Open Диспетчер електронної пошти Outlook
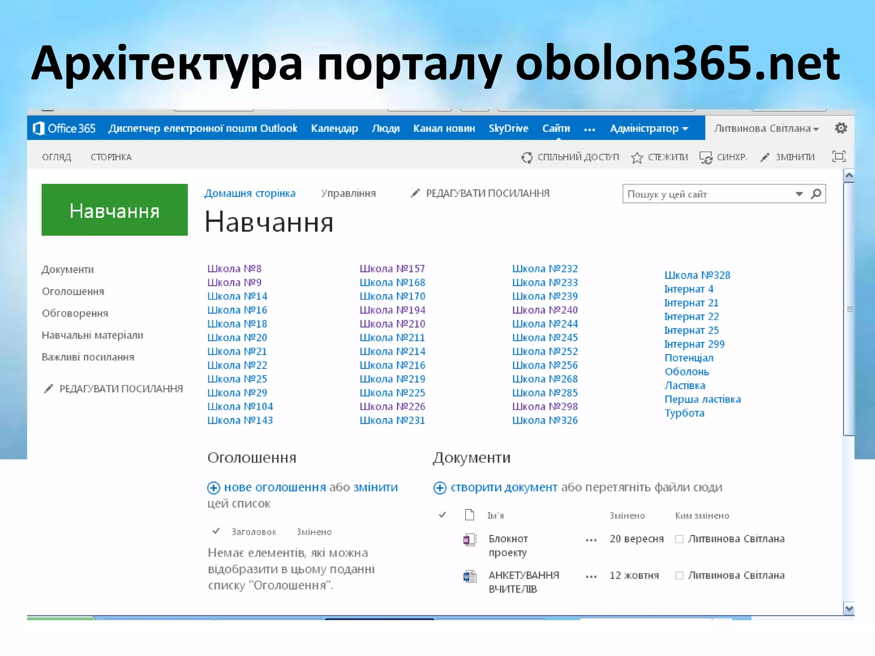This screenshot has width=875, height=656. coord(203,129)
